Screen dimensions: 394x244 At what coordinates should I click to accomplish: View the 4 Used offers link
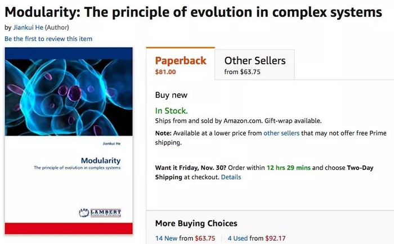[238, 238]
